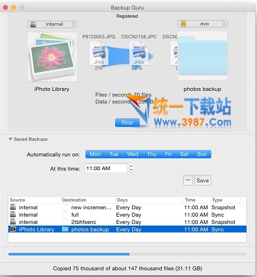This screenshot has width=257, height=277.
Task: Click the disk icon in first internal row
Action: pyautogui.click(x=13, y=207)
